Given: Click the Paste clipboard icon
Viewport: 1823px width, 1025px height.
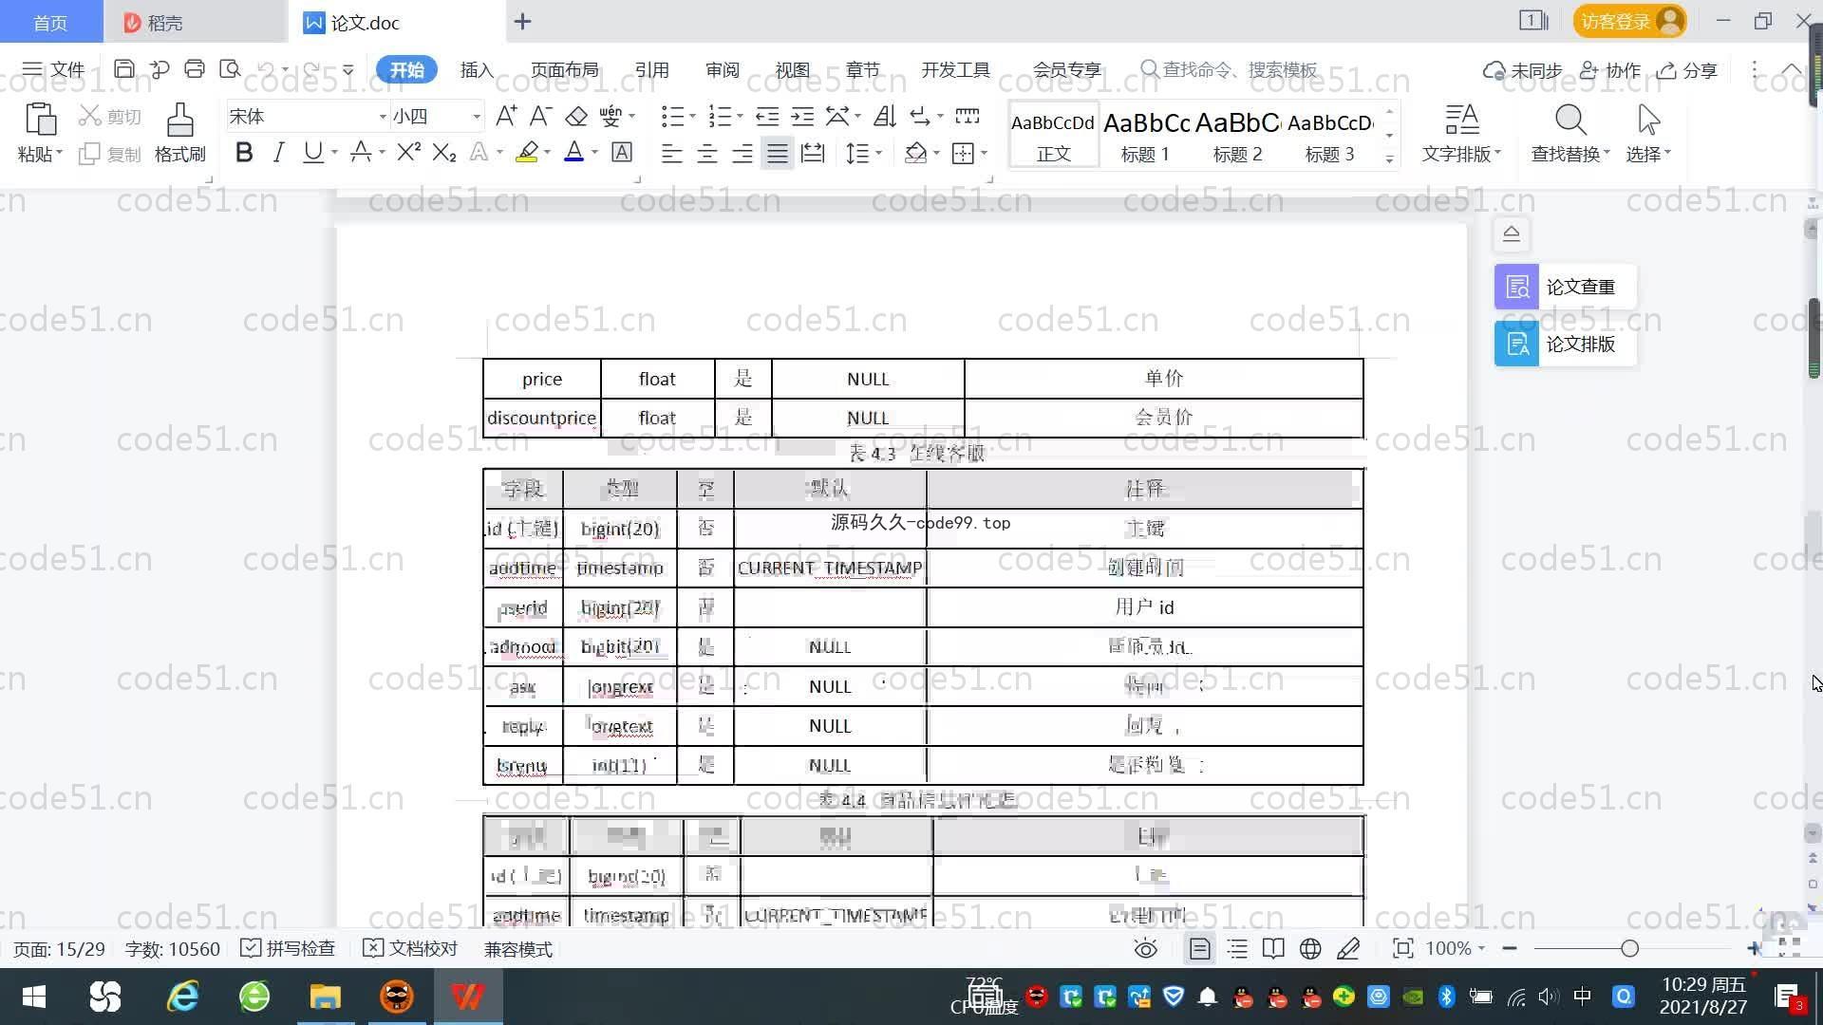Looking at the screenshot, I should pyautogui.click(x=40, y=121).
